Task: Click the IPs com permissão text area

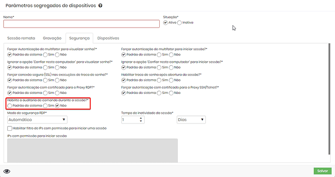Action: pyautogui.click(x=92, y=150)
